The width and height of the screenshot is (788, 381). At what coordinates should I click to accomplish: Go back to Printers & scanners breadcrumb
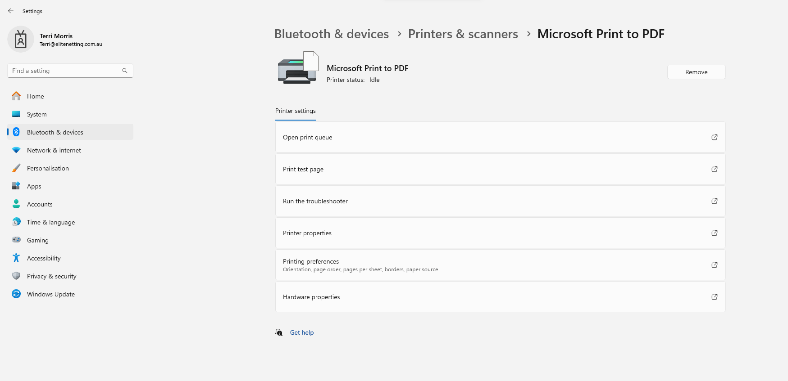tap(463, 34)
